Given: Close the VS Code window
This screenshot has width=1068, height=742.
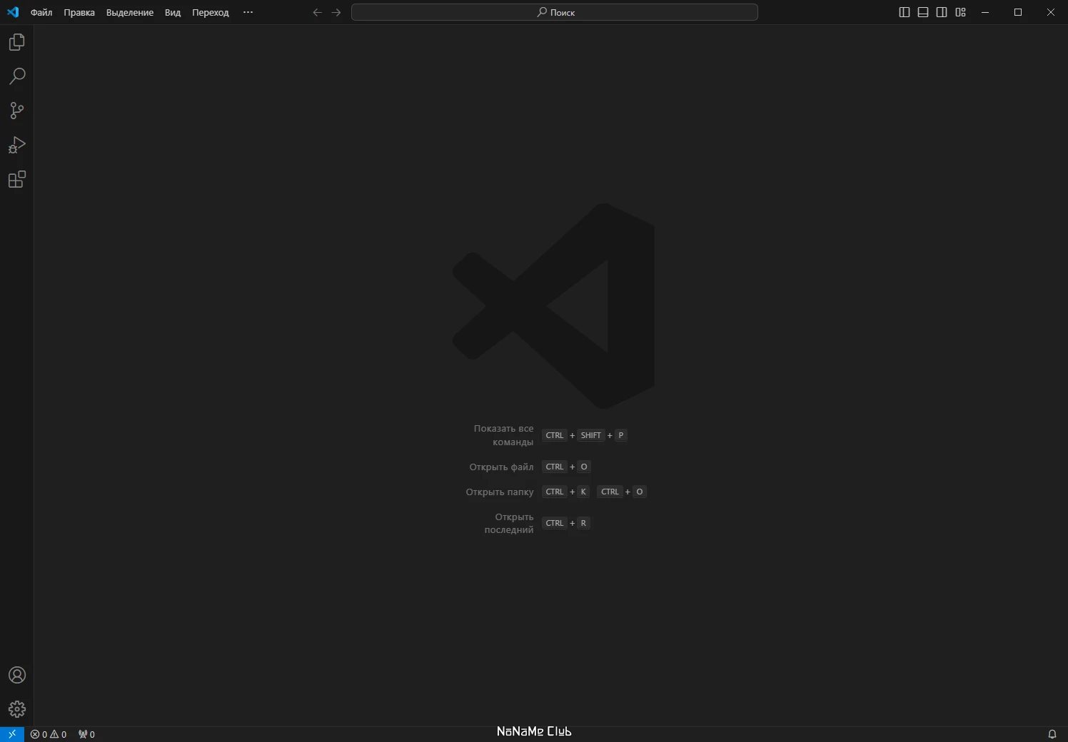Looking at the screenshot, I should point(1051,12).
